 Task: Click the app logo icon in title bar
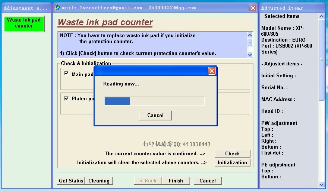57,7
